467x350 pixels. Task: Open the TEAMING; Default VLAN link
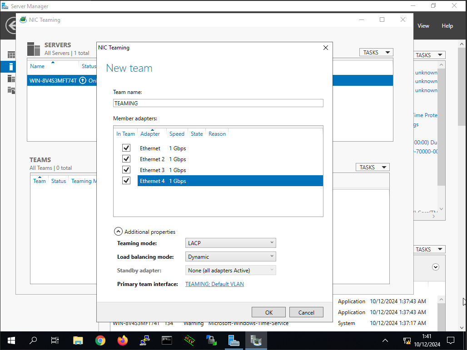[x=214, y=284]
